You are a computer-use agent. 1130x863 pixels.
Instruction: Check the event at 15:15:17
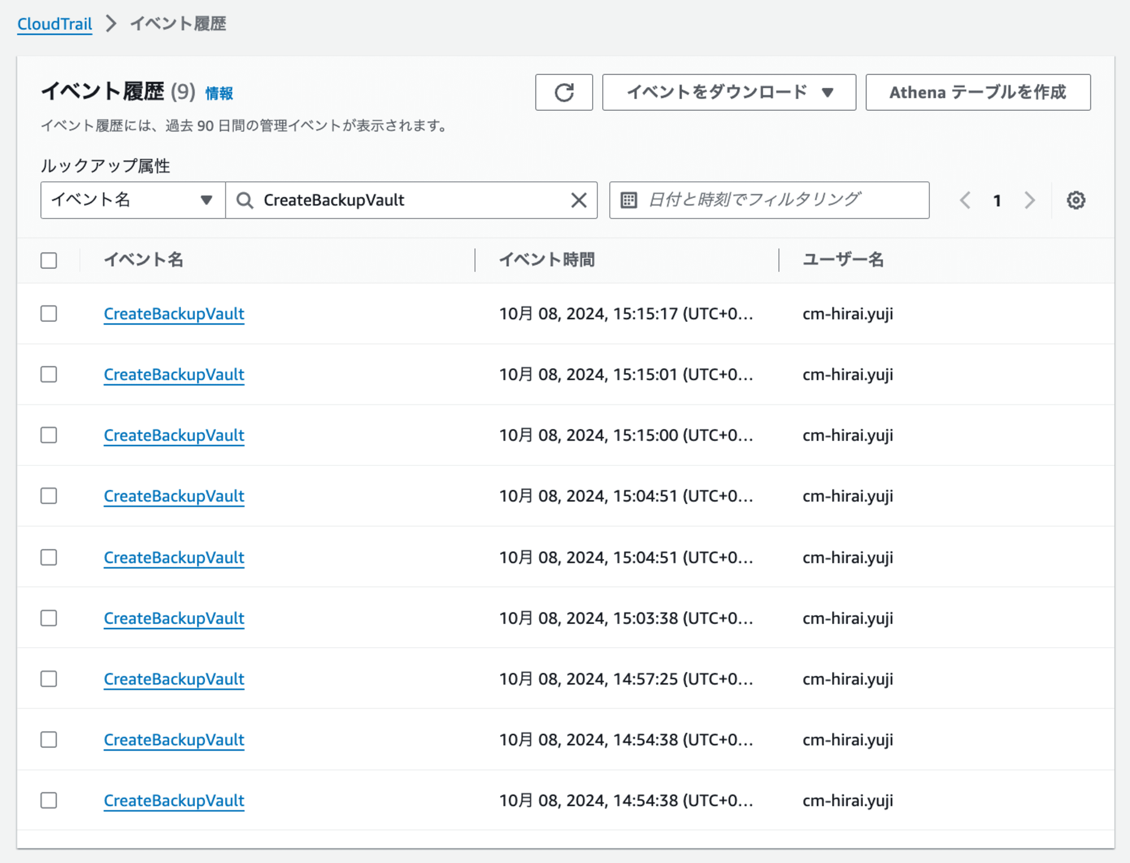(49, 313)
